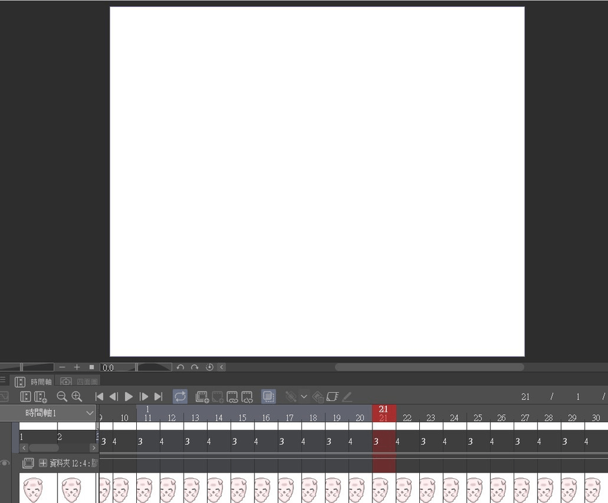Viewport: 608px width, 503px height.
Task: Click the small scroll left arrow under cel list
Action: click(x=24, y=448)
